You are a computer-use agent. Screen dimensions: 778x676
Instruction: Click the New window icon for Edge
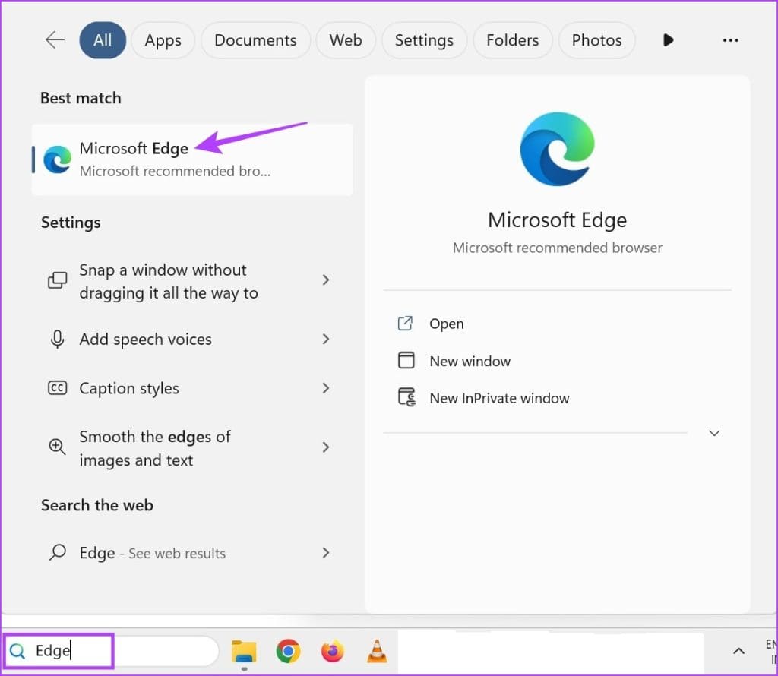coord(408,359)
